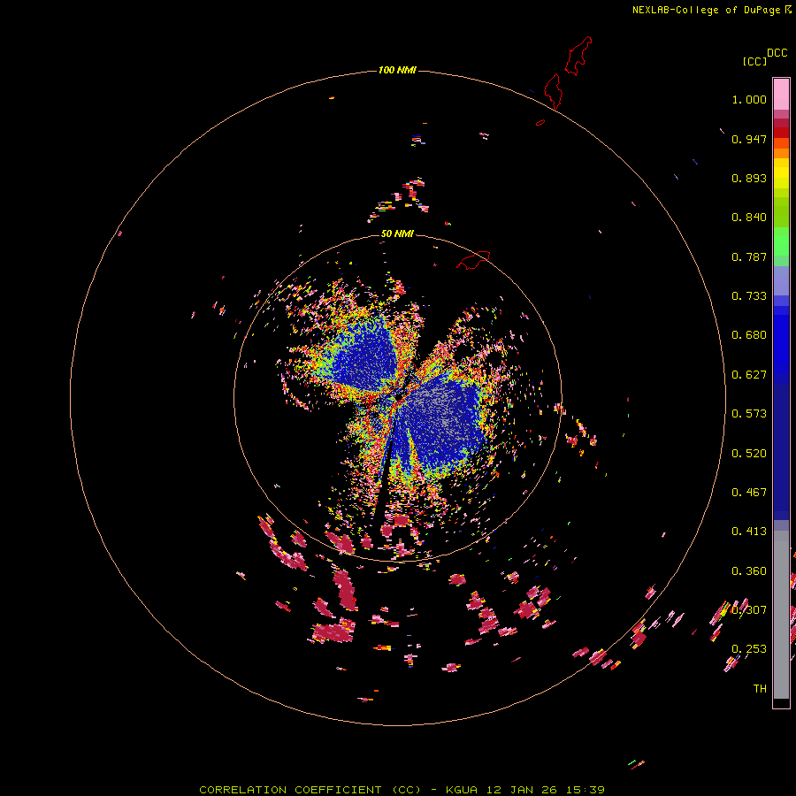Click the Correlation Coefficient KGUA caption

[x=402, y=790]
